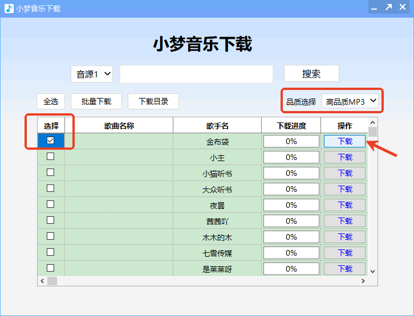Check the checkbox for 大众听书 row
Viewport: 414px width, 316px height.
(50, 188)
